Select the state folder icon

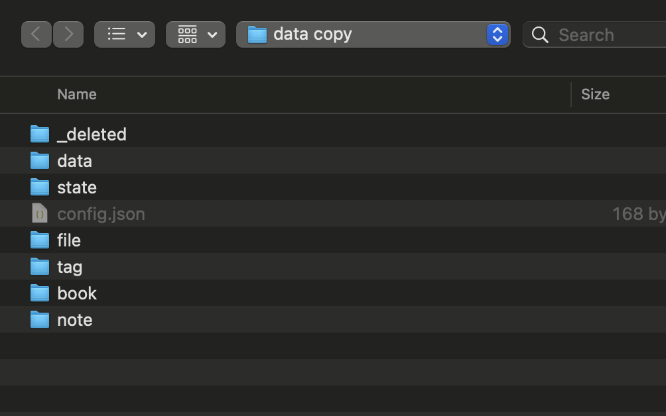pos(40,187)
